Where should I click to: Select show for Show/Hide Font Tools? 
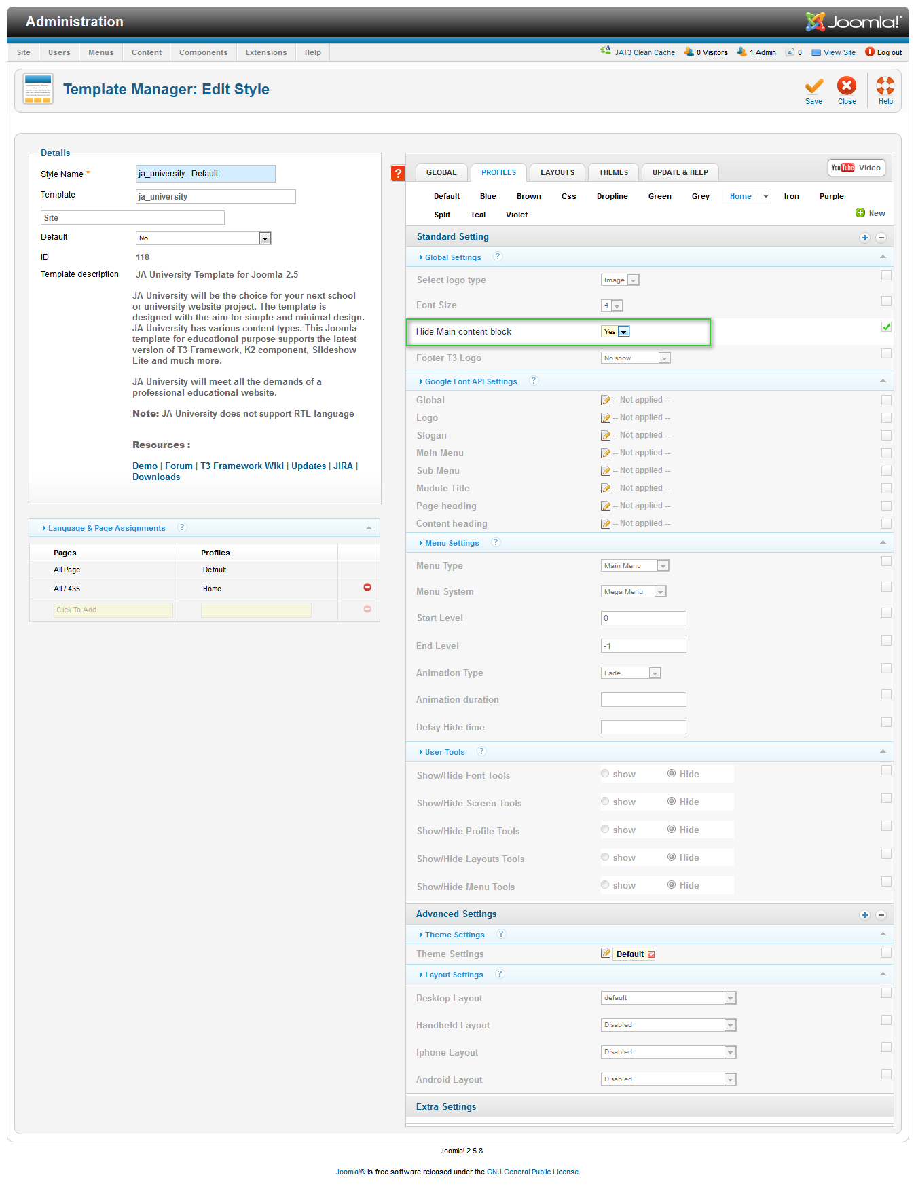[605, 774]
